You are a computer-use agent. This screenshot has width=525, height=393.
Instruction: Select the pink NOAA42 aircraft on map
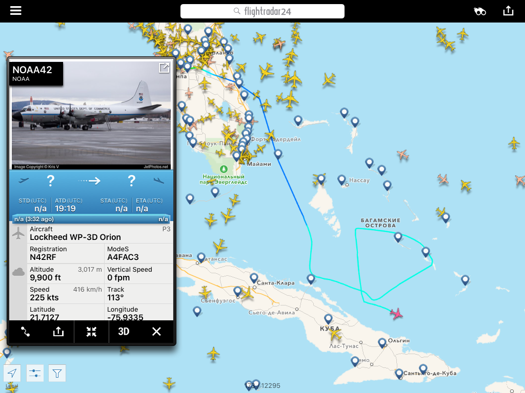click(396, 314)
